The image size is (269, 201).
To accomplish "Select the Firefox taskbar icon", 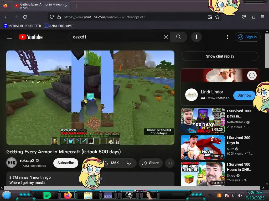I will click(68, 195).
